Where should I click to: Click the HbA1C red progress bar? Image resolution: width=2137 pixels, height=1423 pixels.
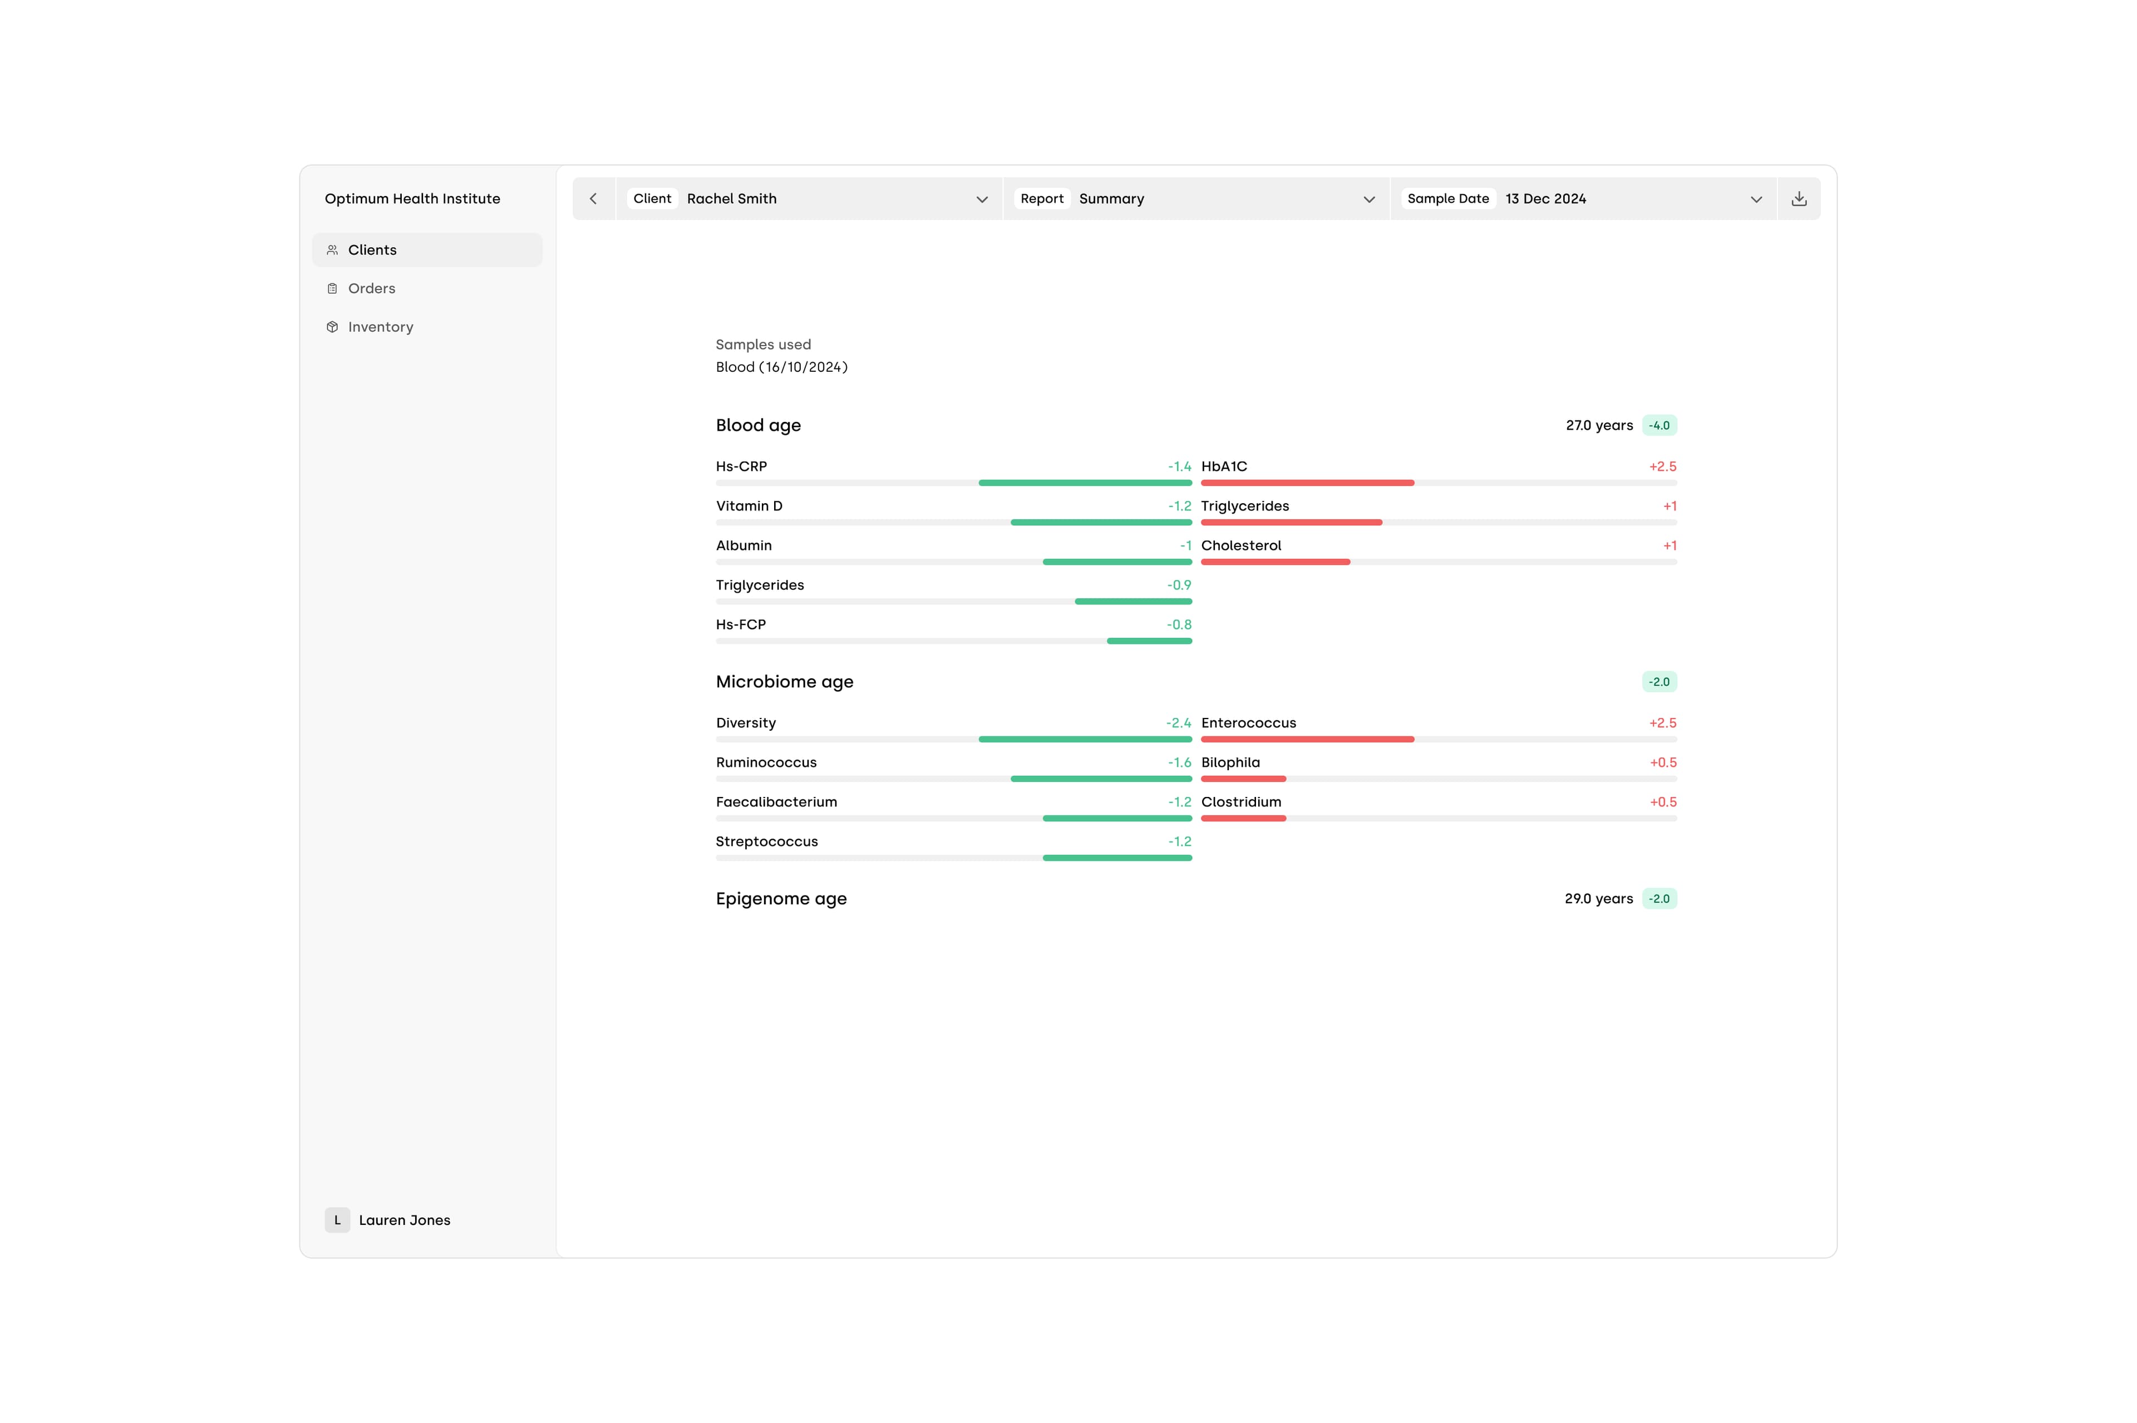(1307, 483)
